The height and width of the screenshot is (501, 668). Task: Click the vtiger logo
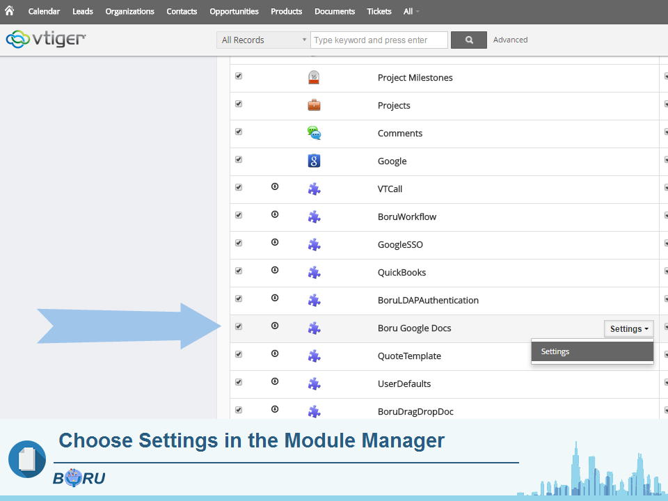tap(45, 40)
